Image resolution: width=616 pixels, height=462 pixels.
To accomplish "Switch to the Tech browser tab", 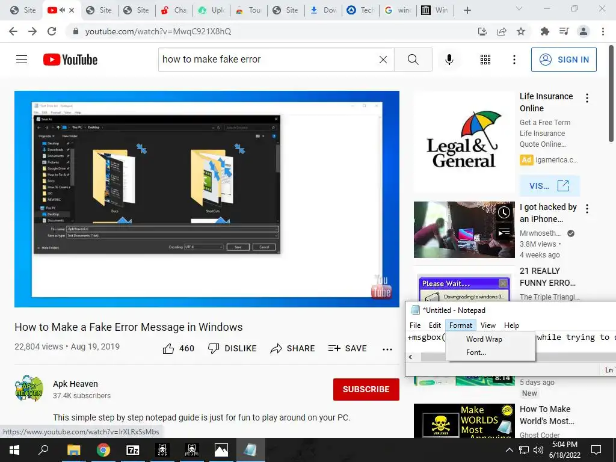I will [361, 10].
